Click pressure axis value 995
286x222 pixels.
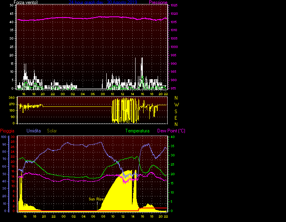pos(173,55)
